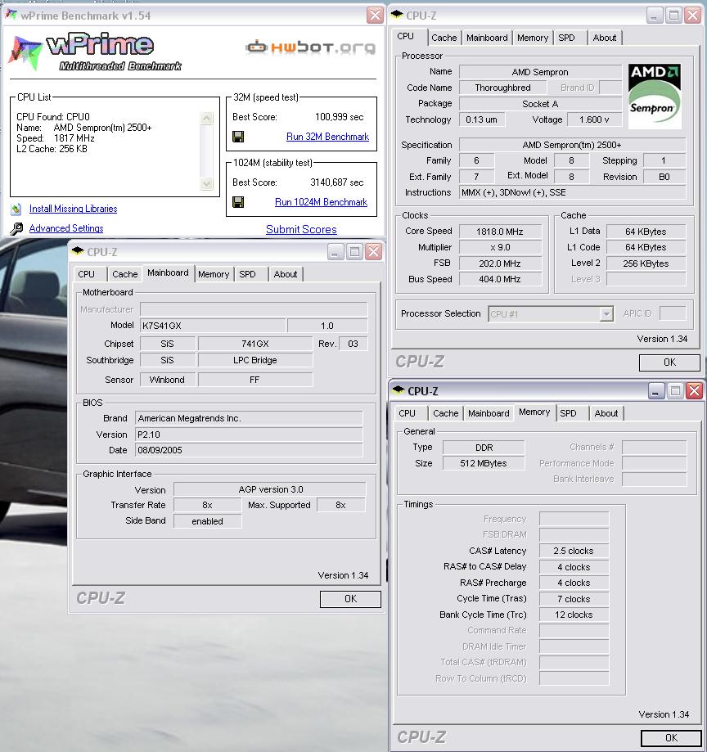This screenshot has width=707, height=752.
Task: Click the BIOS Brand American Megatrends field
Action: tap(249, 419)
